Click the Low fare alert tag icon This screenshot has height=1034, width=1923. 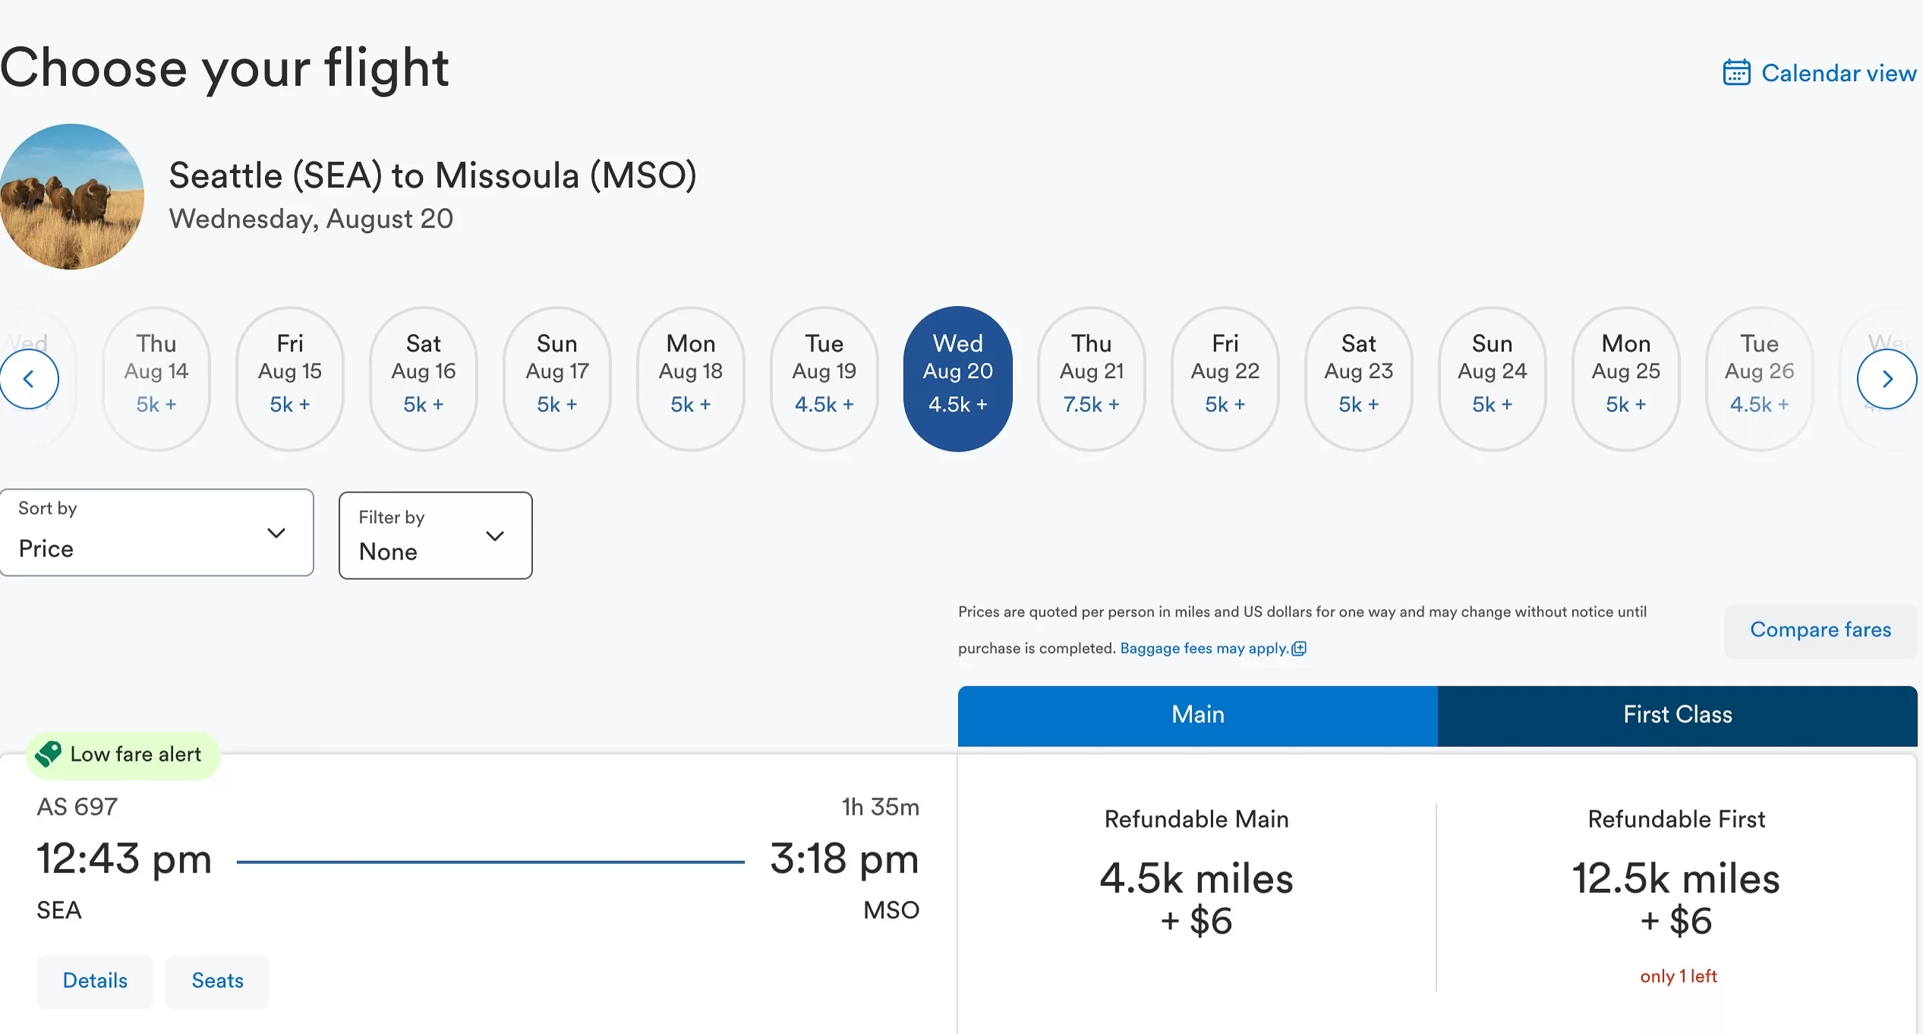[49, 754]
